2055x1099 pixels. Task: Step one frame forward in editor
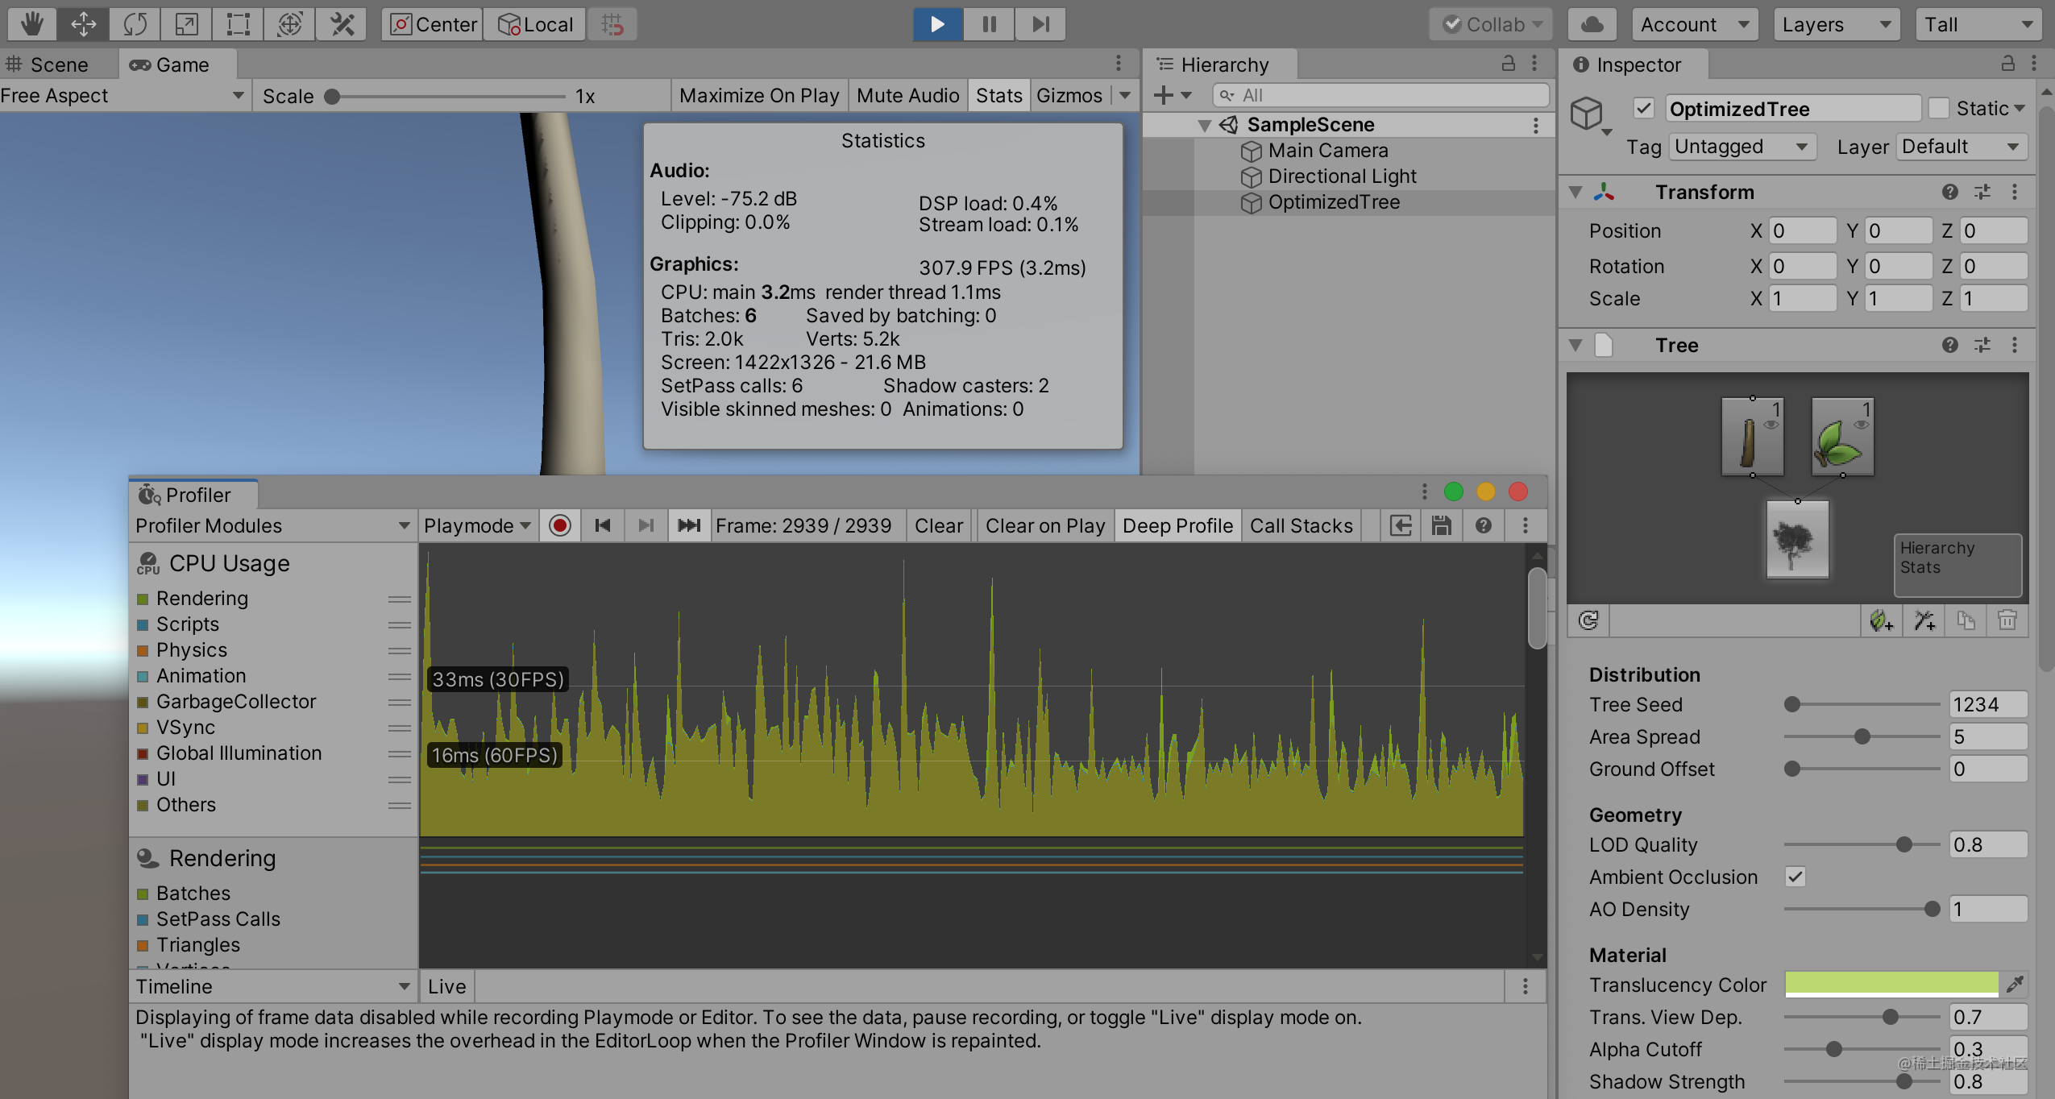(1040, 24)
